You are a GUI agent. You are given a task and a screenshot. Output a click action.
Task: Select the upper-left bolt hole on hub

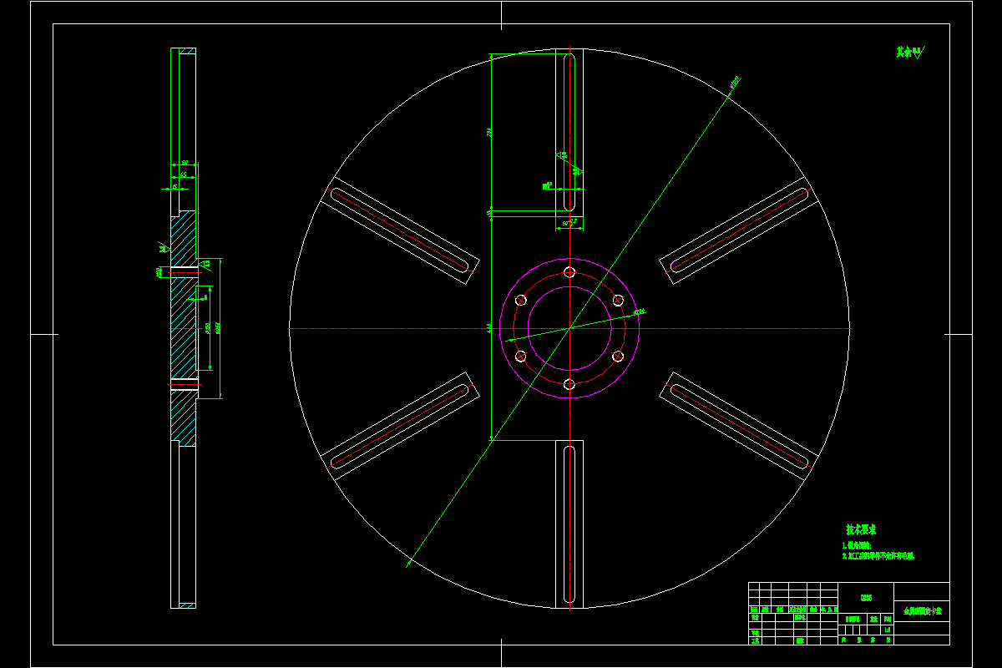click(x=521, y=300)
